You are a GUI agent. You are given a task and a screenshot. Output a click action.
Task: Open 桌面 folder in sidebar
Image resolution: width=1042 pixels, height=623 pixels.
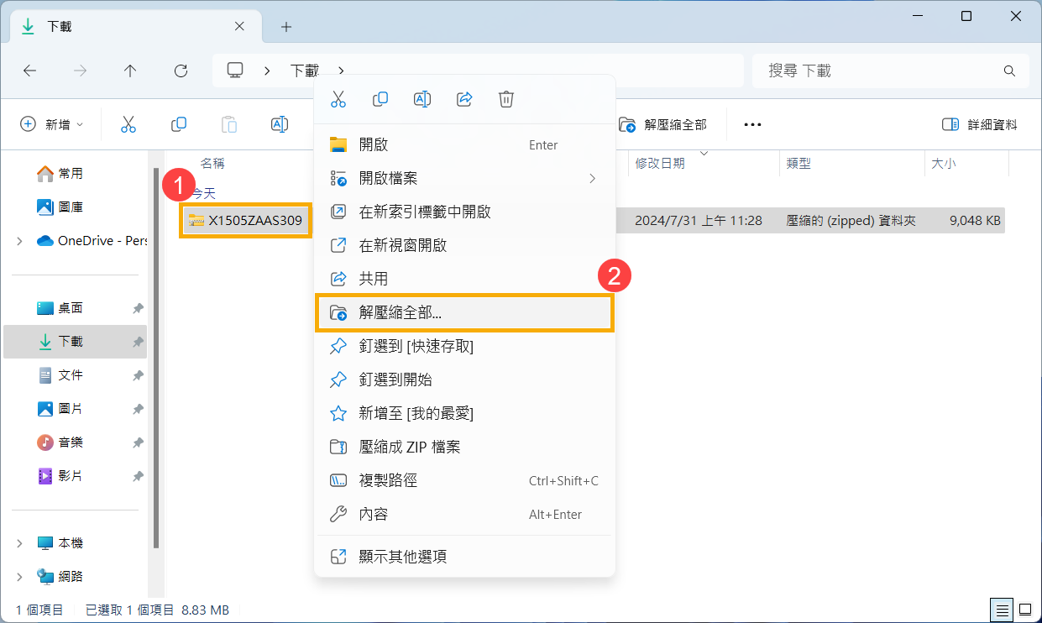pos(71,308)
